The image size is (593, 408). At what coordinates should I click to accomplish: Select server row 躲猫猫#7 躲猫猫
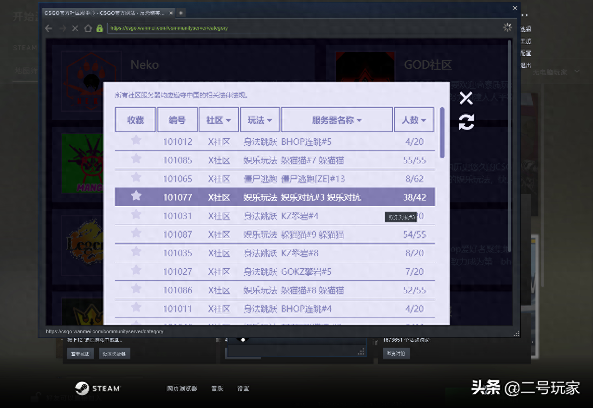275,160
